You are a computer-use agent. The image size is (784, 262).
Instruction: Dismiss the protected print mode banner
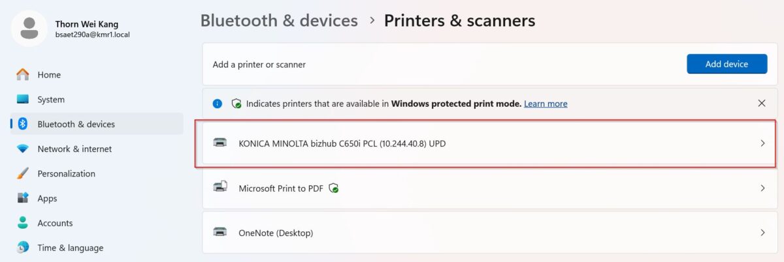[x=762, y=103]
